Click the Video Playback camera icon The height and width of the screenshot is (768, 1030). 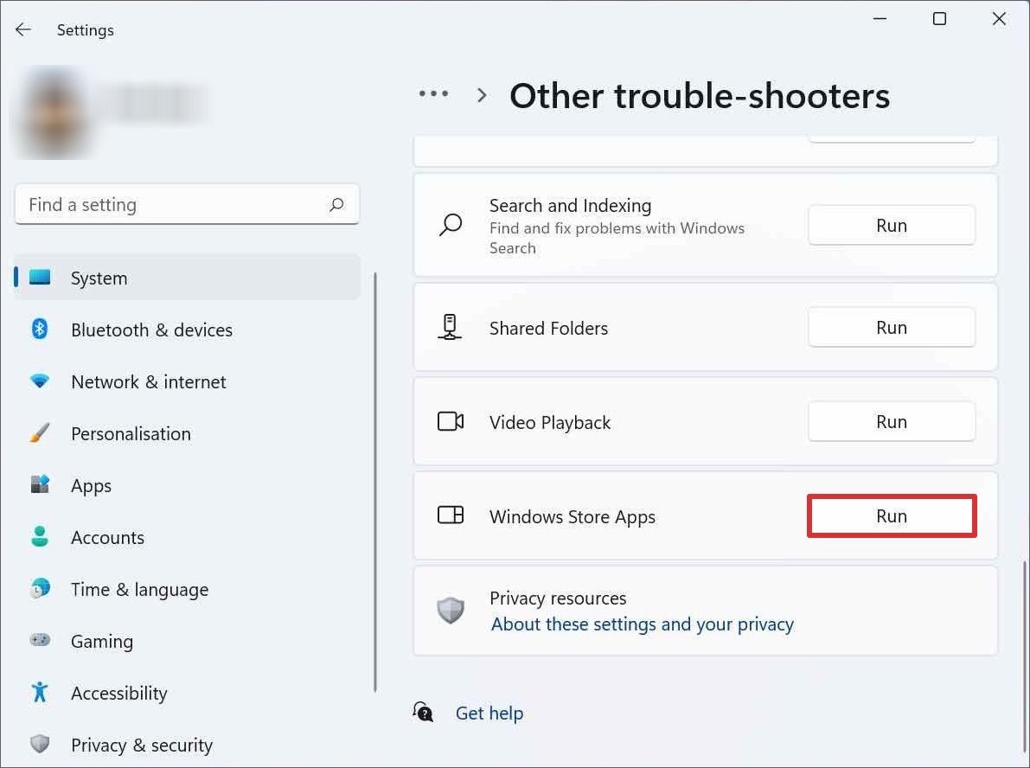pyautogui.click(x=451, y=421)
